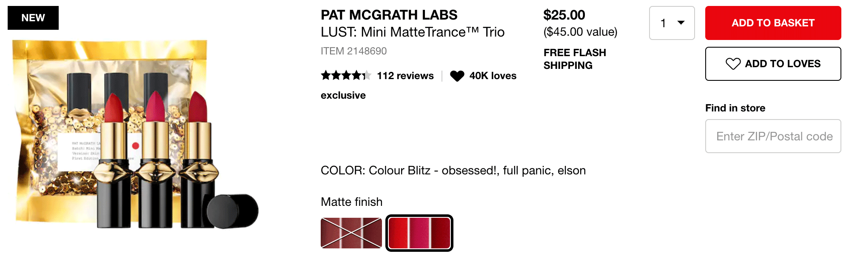Open the 112 reviews link
849x262 pixels.
pos(405,76)
